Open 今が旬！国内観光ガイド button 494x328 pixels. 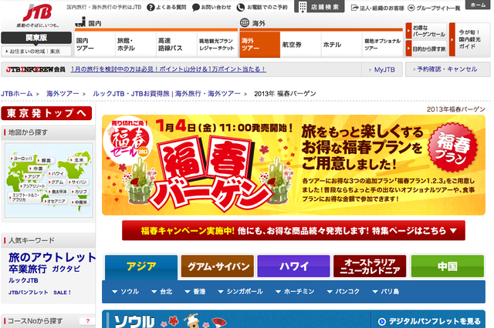pos(469,39)
